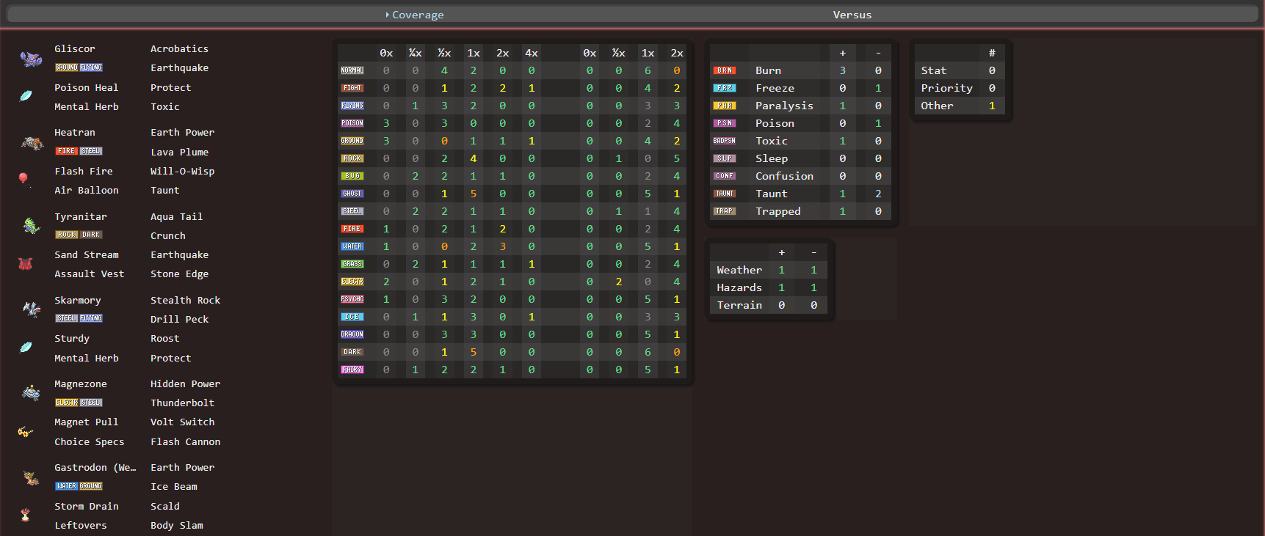
Task: Click the Ghost type badge in coverage table
Action: (x=352, y=194)
